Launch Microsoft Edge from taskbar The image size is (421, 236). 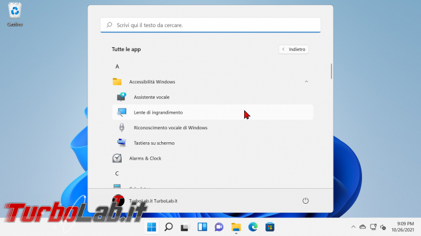[253, 227]
